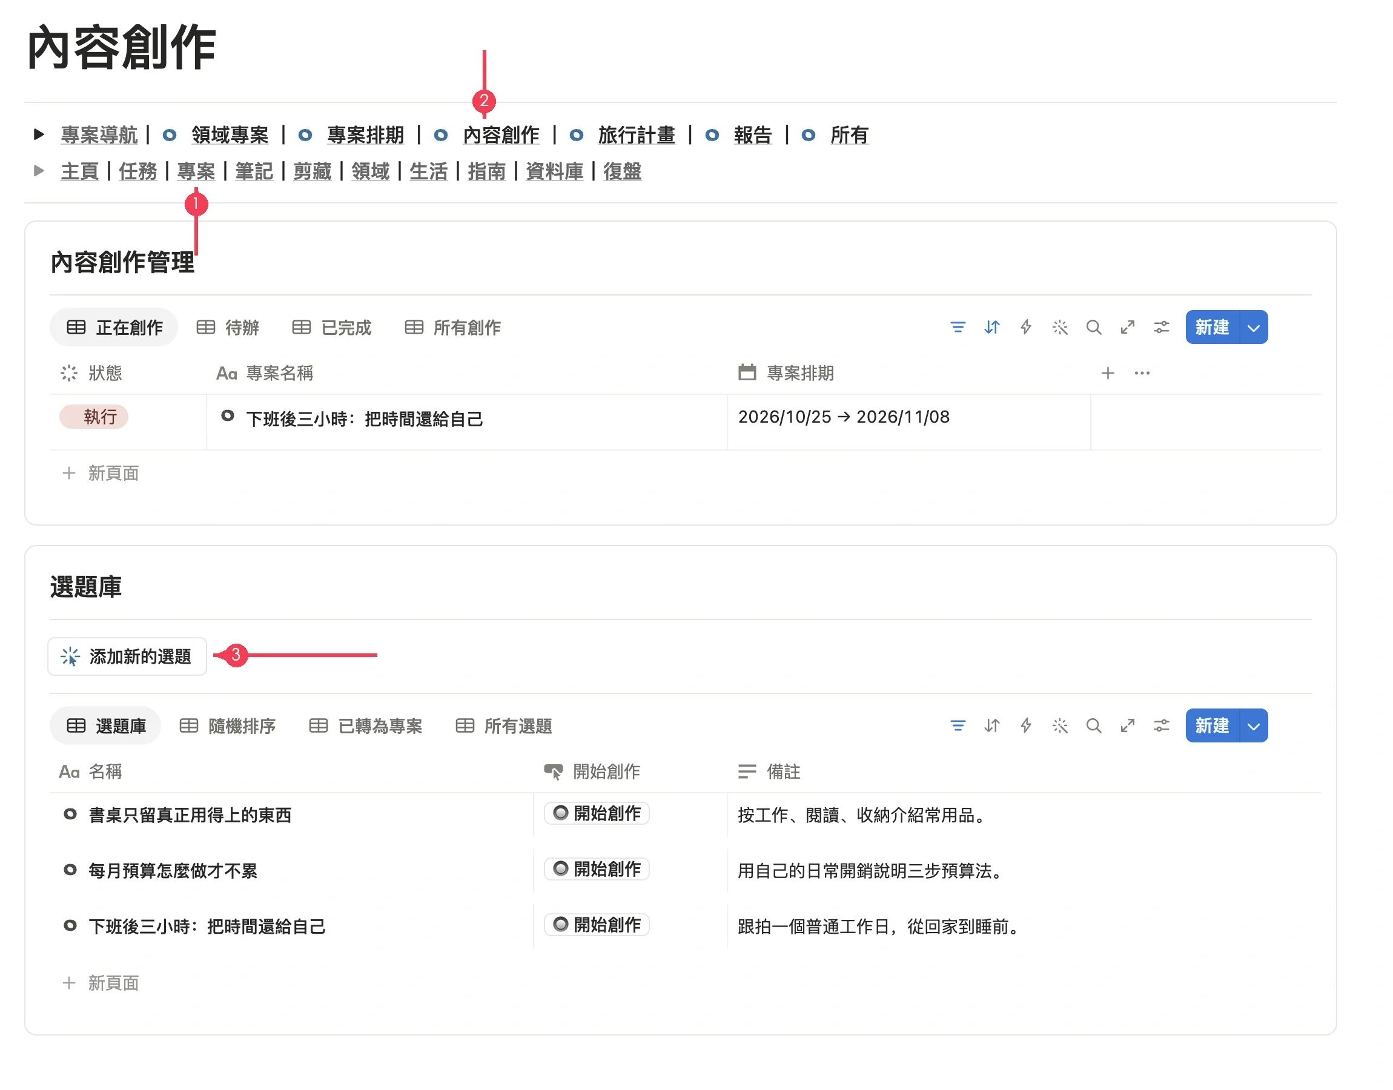Open the 復盤 page link

(x=622, y=171)
